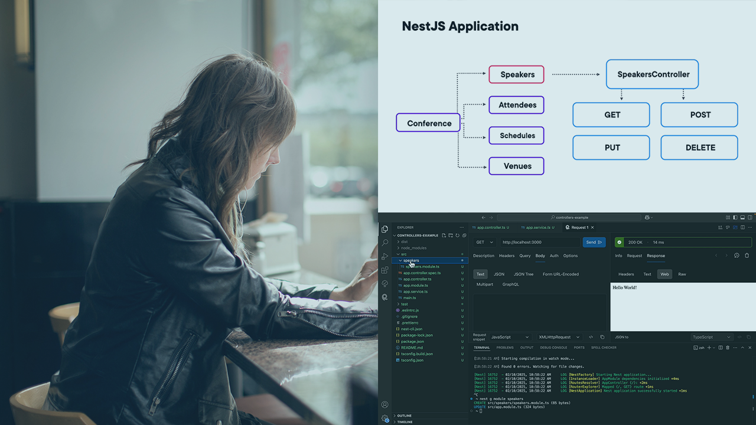Switch response view to Raw
The width and height of the screenshot is (756, 425).
pyautogui.click(x=682, y=274)
